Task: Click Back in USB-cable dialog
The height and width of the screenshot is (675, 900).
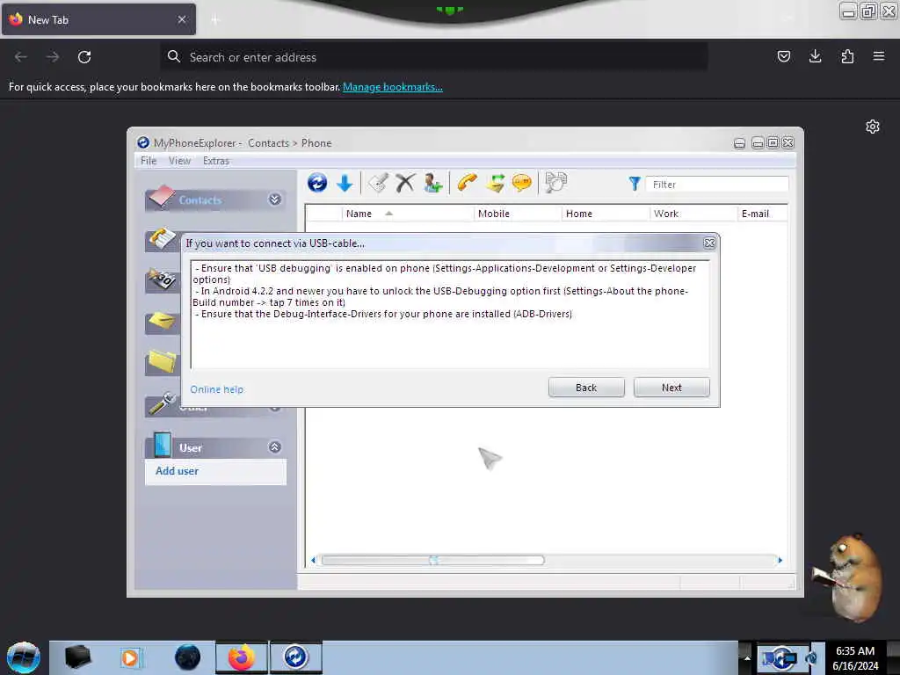Action: [586, 388]
